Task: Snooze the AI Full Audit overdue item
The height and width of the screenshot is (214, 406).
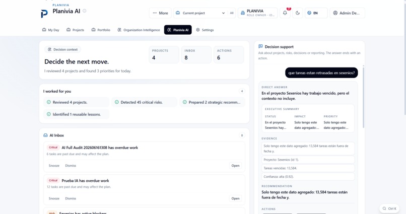Action: tap(54, 166)
